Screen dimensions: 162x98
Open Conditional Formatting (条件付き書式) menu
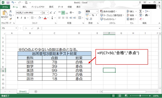click(x=108, y=11)
